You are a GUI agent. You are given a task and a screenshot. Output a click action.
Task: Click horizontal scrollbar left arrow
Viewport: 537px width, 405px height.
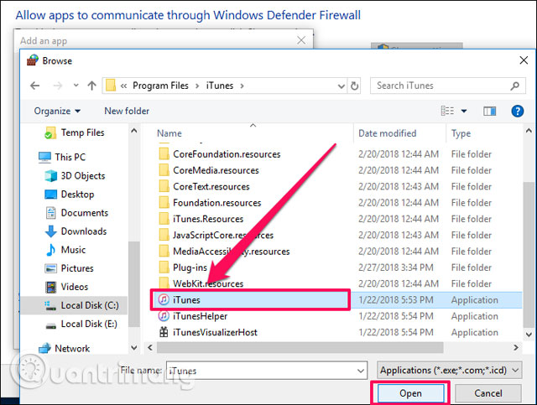coord(150,347)
